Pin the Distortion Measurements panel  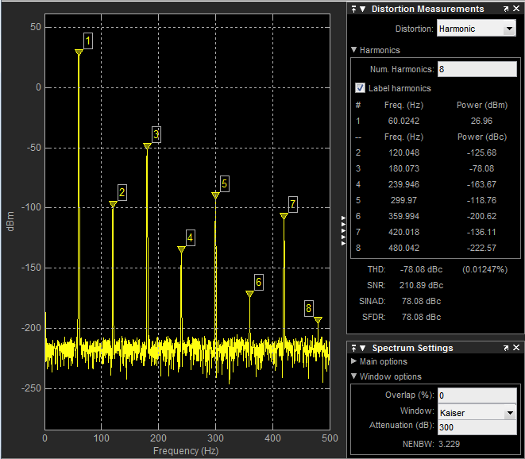tap(353, 9)
